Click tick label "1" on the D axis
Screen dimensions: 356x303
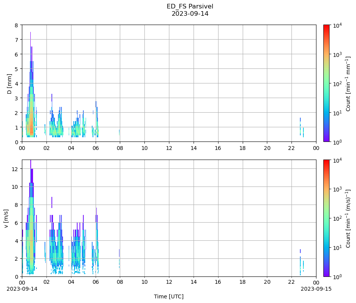pos(16,128)
